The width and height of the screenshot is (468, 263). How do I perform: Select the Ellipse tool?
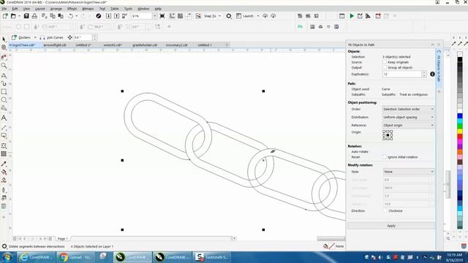coord(4,100)
